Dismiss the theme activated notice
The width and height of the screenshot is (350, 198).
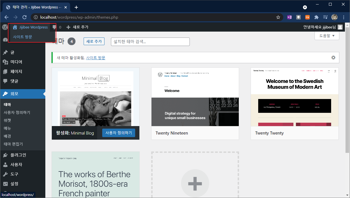click(333, 58)
